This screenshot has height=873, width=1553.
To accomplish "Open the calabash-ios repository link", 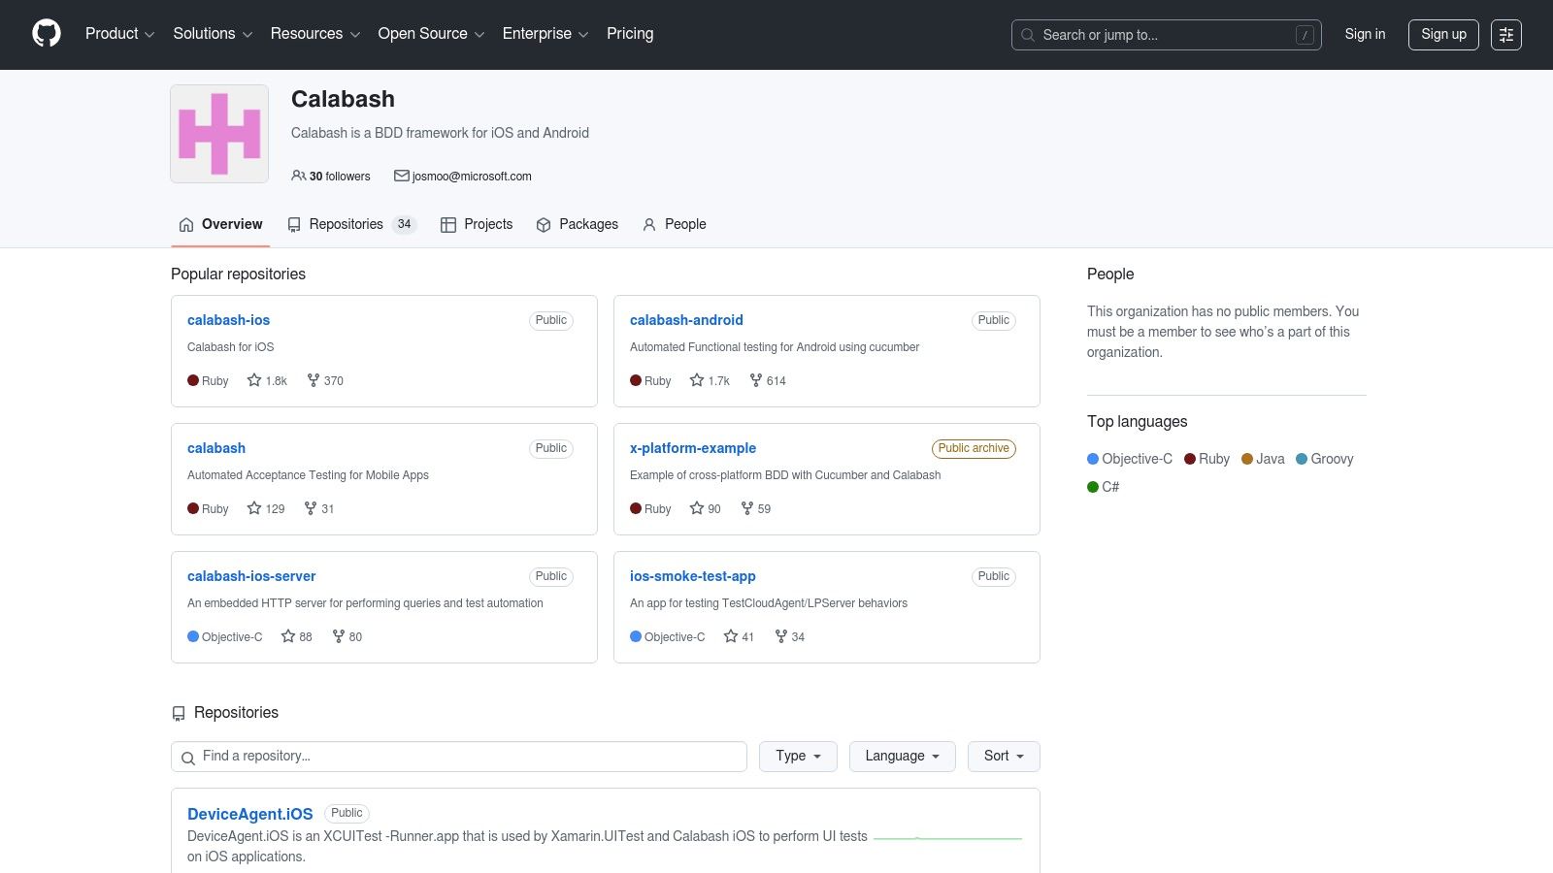I will pos(229,320).
